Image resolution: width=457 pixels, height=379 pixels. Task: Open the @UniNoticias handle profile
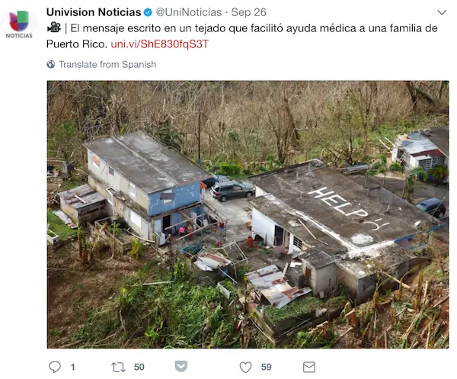(189, 12)
